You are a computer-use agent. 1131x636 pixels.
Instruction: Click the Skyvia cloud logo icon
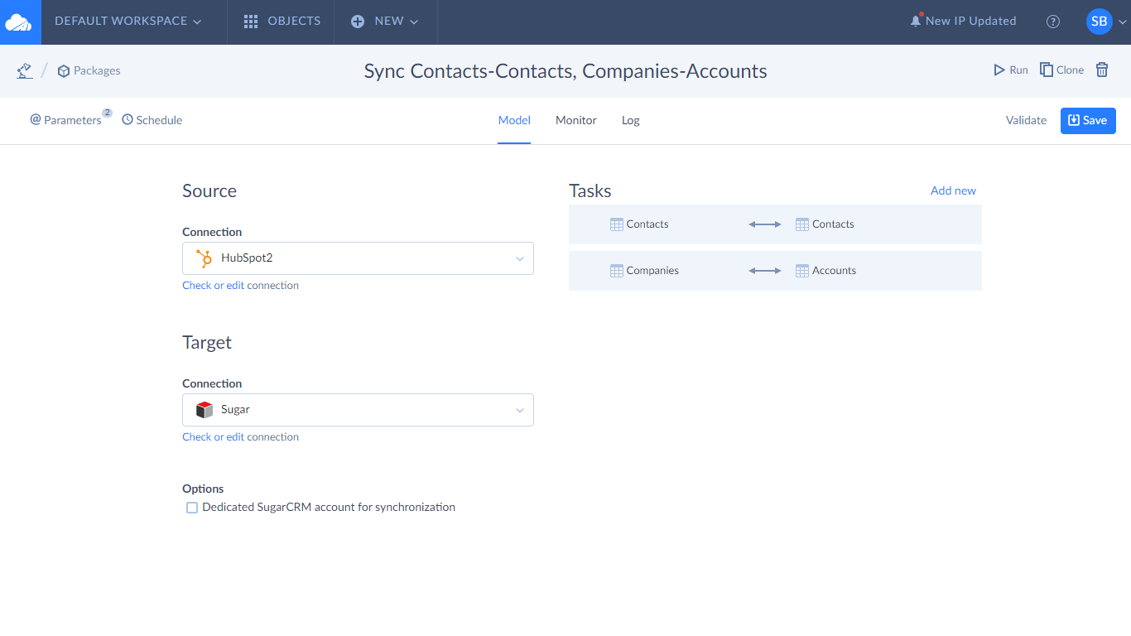coord(18,22)
